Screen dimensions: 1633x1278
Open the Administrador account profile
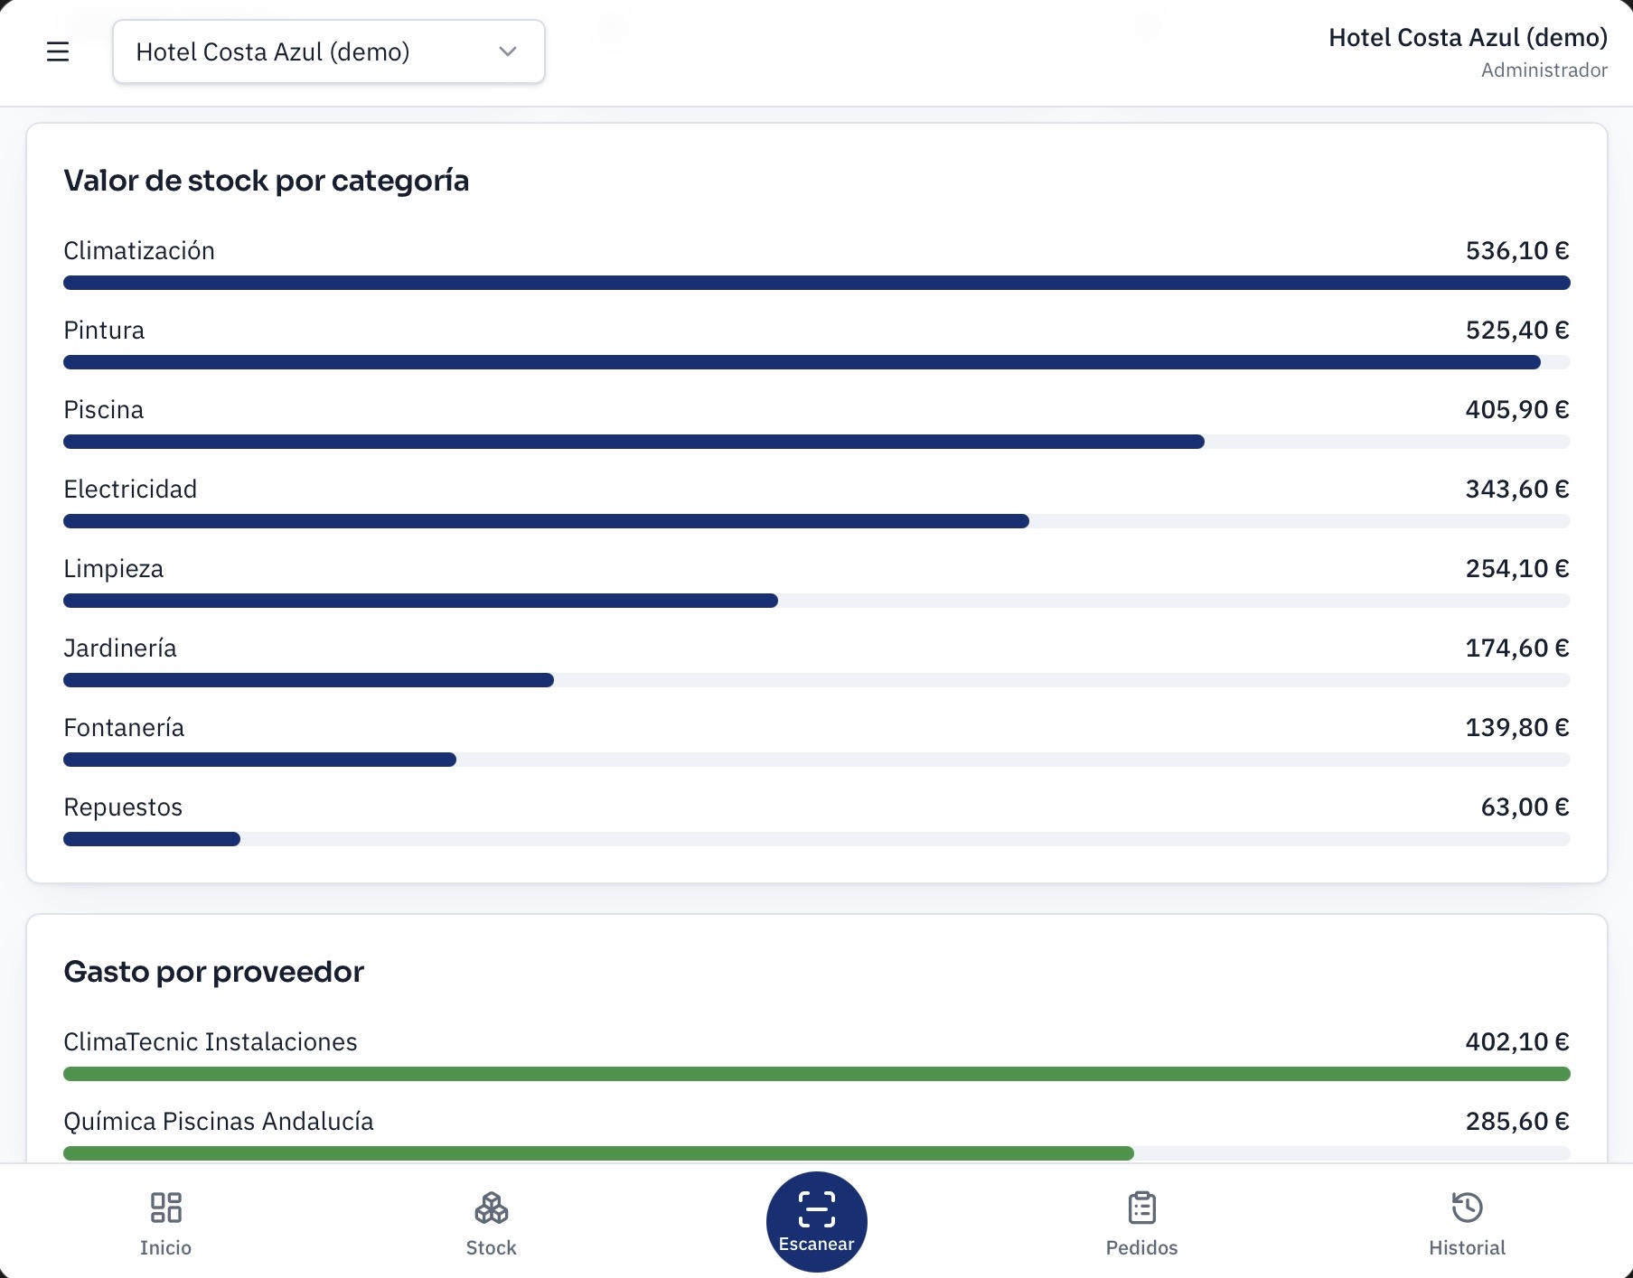1468,52
